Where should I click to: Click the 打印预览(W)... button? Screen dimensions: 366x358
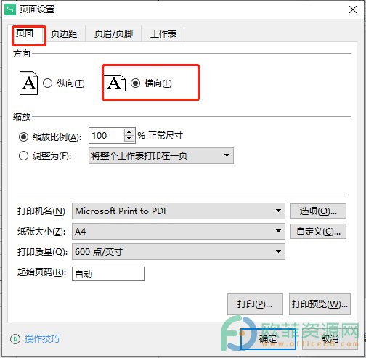(x=320, y=304)
